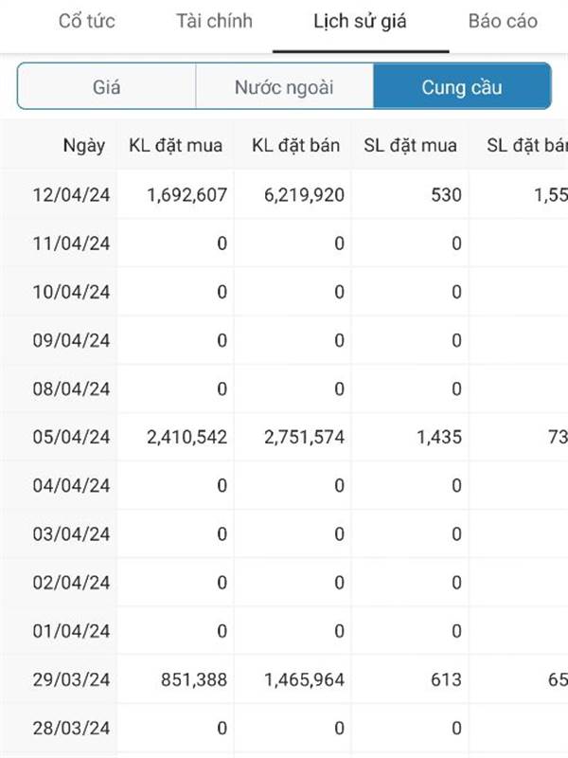Viewport: 568px width, 758px height.
Task: Select the Cung cầu segment
Action: coord(462,86)
